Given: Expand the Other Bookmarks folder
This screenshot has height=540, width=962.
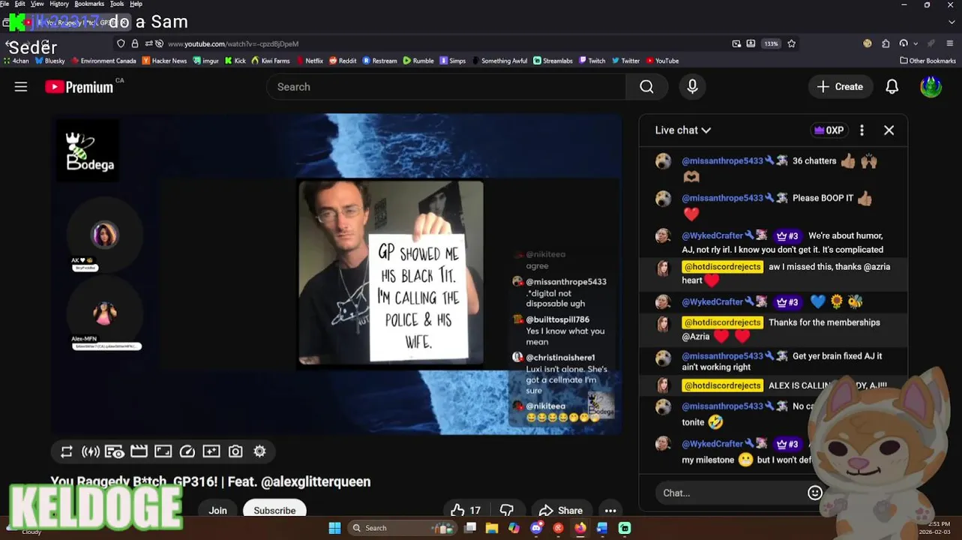Looking at the screenshot, I should (928, 61).
